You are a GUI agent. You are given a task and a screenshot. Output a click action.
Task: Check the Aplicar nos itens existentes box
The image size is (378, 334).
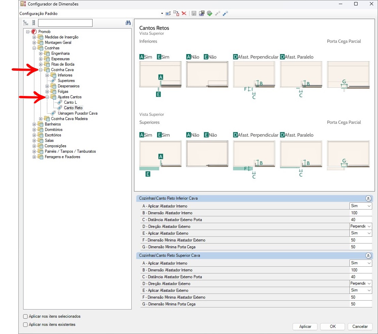click(x=26, y=324)
